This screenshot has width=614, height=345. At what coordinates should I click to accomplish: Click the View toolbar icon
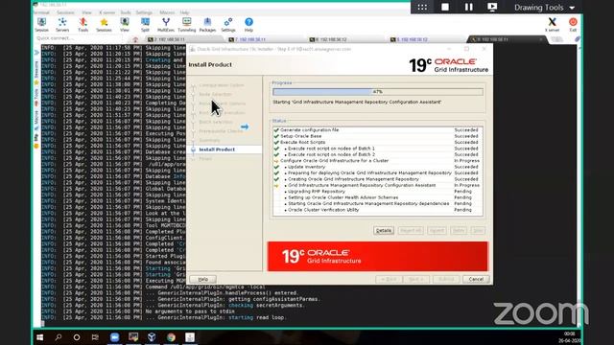[x=125, y=25]
